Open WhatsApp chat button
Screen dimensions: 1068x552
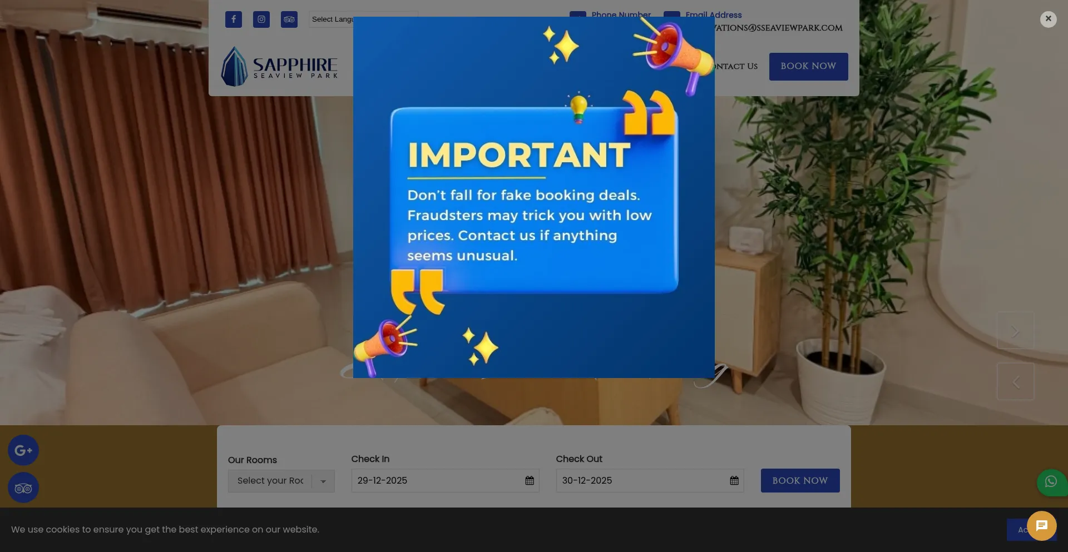[1051, 482]
